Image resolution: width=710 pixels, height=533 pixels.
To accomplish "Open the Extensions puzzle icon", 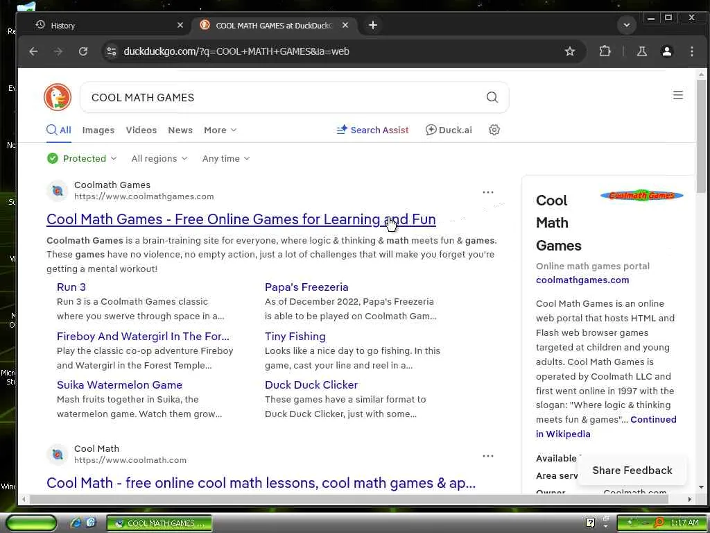I will coord(605,51).
